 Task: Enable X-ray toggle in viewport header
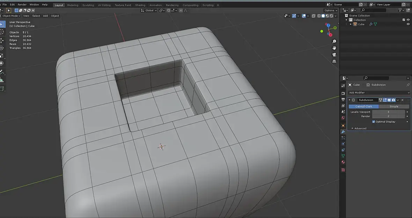point(314,16)
